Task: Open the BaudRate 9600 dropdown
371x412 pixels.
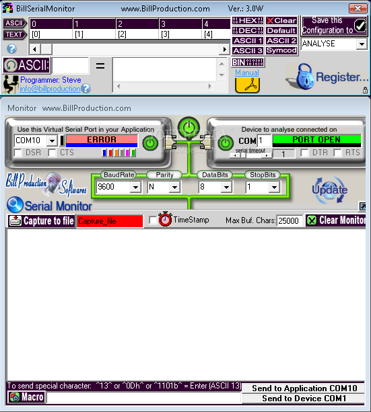Action: coord(135,188)
